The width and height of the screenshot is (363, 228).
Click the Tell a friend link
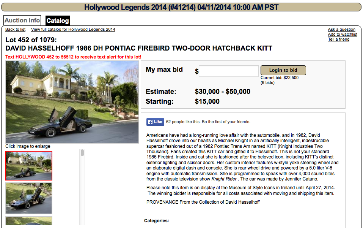338,39
